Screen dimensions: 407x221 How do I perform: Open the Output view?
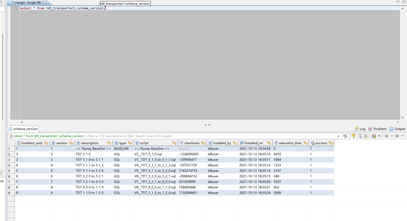click(x=397, y=129)
